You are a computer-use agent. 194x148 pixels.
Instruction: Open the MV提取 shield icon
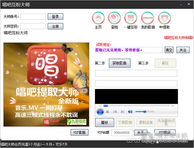pos(165,18)
